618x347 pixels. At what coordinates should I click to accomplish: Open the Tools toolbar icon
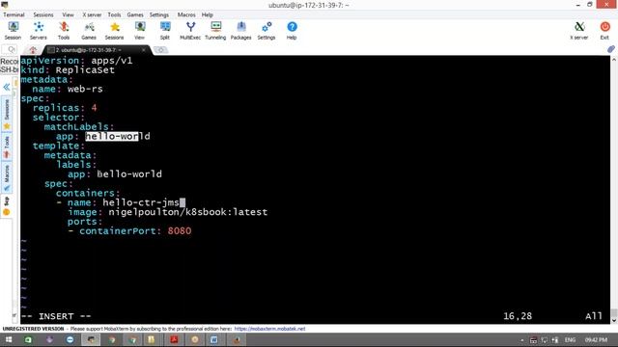pos(64,31)
